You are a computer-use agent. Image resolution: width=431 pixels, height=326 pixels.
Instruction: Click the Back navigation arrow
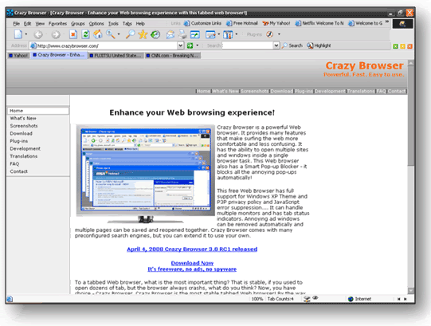point(38,34)
